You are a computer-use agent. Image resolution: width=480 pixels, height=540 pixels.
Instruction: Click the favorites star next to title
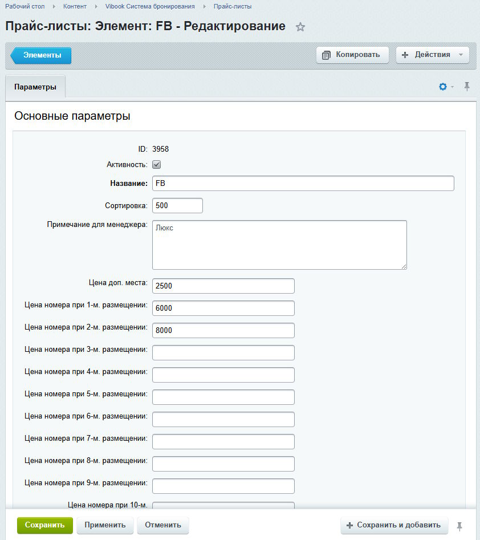[x=300, y=27]
